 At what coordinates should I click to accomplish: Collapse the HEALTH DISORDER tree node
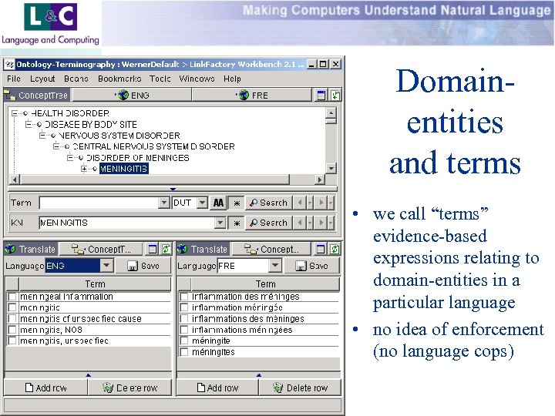tap(14, 113)
